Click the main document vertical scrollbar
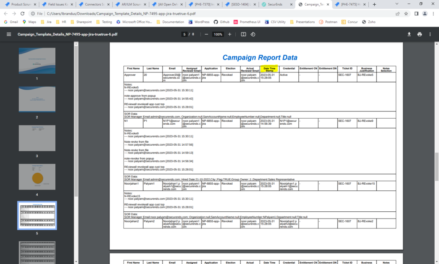 436,167
